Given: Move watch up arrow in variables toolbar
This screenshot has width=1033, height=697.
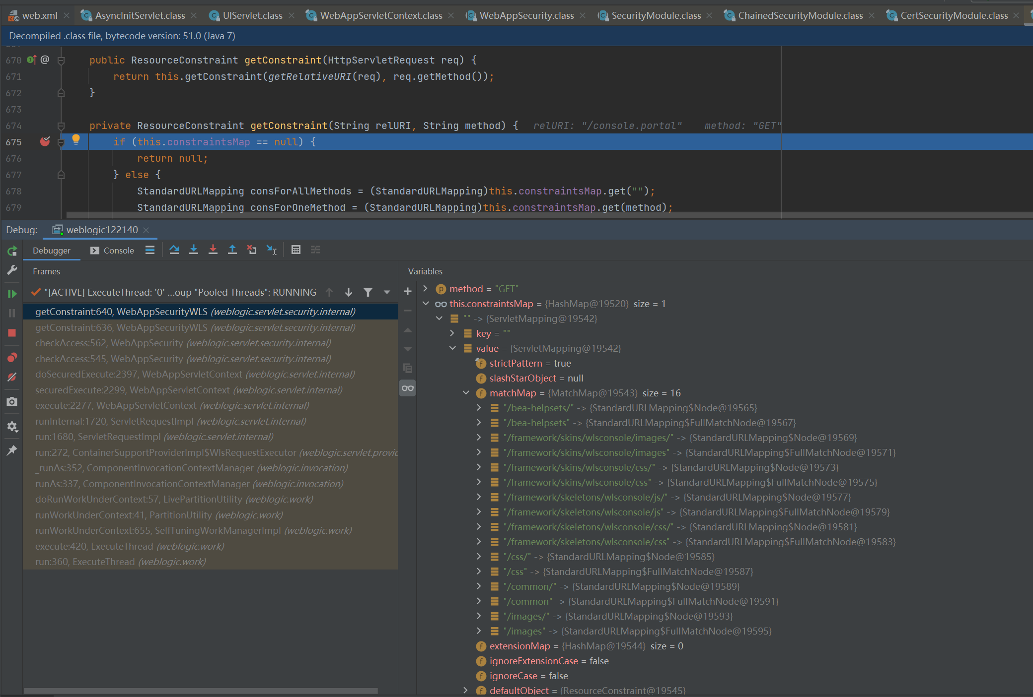Looking at the screenshot, I should pos(408,330).
